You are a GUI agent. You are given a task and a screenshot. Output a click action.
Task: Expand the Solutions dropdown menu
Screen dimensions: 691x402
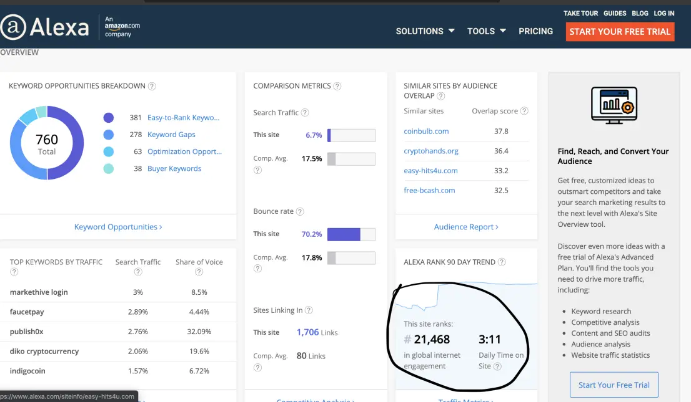tap(425, 31)
